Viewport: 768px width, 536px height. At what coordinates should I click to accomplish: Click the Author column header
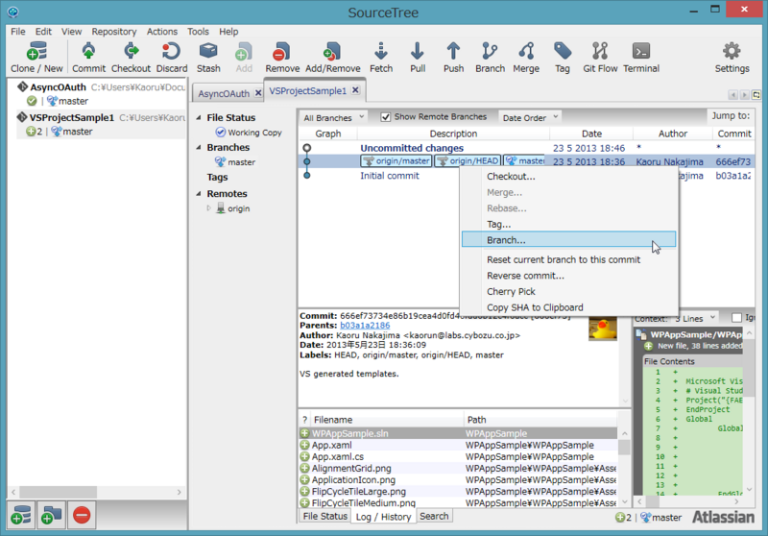pyautogui.click(x=673, y=134)
